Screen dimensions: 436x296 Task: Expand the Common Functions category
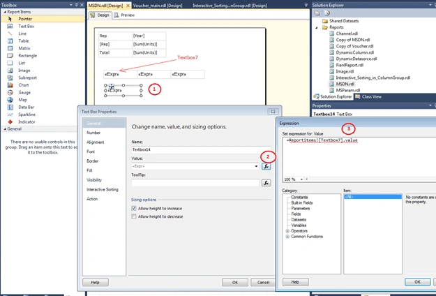pos(287,237)
